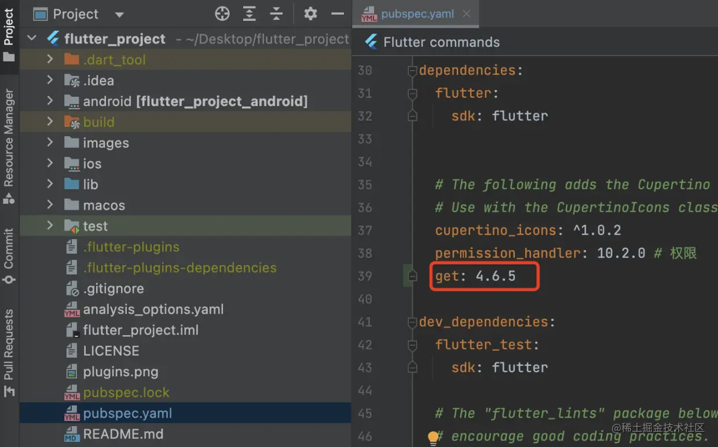The image size is (718, 447).
Task: Click the analysis_options.yaml YML icon
Action: click(x=72, y=310)
